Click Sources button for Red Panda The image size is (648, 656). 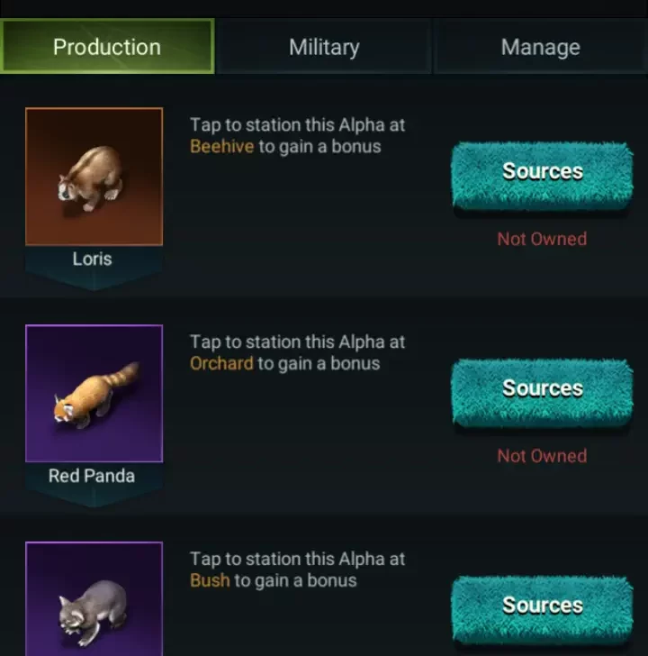coord(542,388)
